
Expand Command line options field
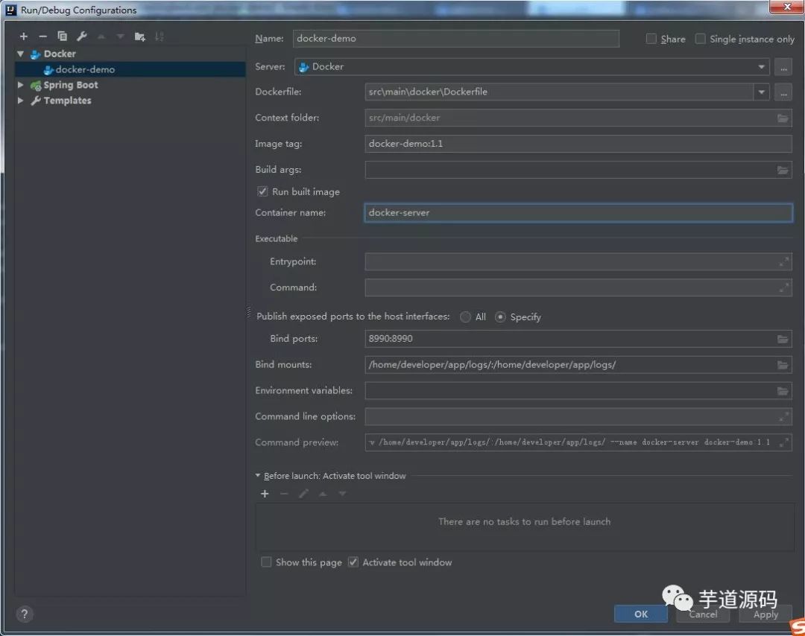tap(784, 417)
